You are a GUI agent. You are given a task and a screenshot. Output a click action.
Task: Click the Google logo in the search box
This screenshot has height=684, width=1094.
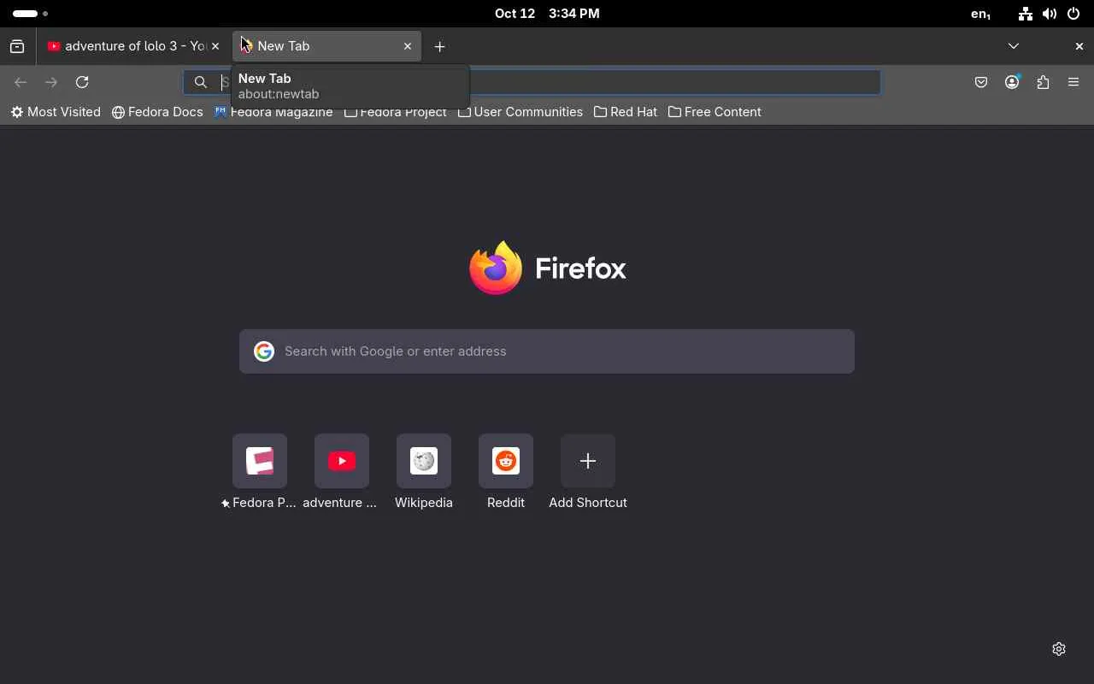click(264, 351)
